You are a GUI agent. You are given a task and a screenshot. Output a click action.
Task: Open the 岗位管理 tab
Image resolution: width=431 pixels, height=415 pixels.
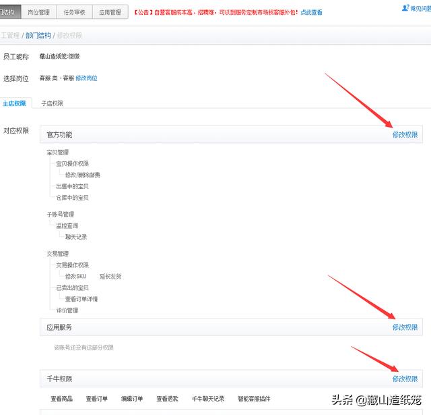click(x=39, y=12)
